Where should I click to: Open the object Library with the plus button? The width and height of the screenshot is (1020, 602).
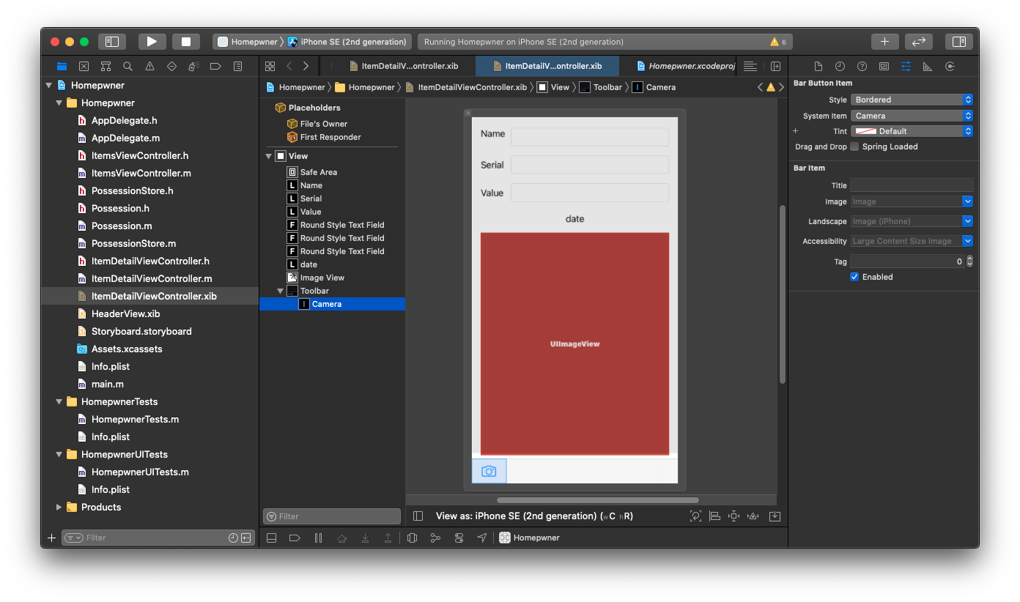click(884, 42)
